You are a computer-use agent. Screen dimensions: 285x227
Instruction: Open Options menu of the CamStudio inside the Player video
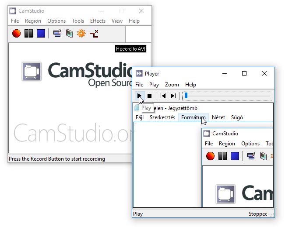click(250, 144)
